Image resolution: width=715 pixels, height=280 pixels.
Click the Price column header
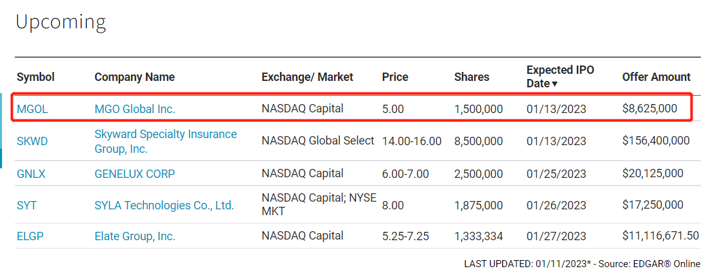coord(395,77)
